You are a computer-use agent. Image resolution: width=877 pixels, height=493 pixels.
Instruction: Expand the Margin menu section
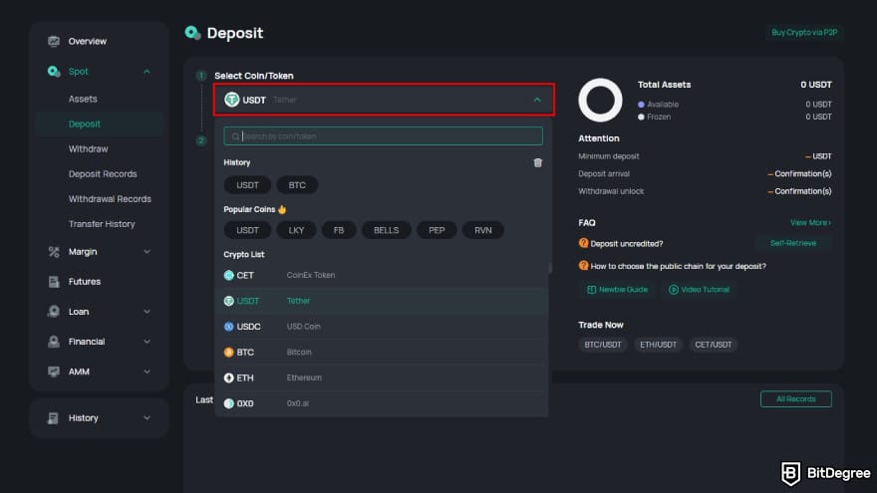click(x=146, y=252)
